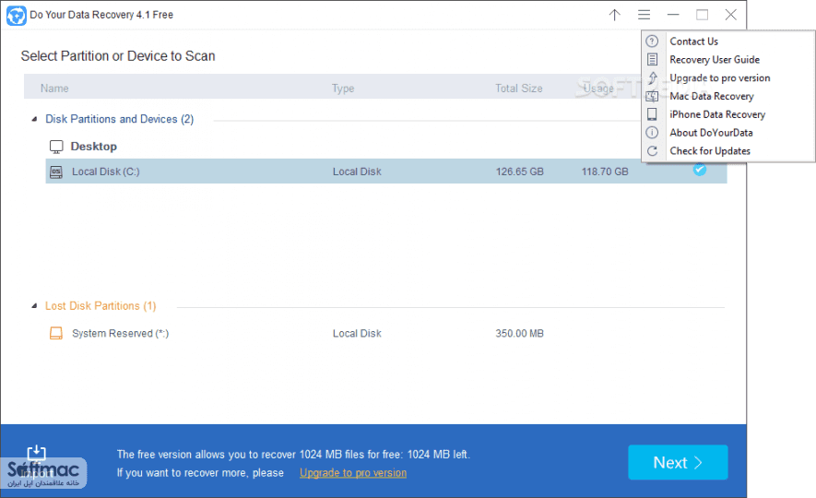
Task: Collapse Disk Partitions and Devices group
Action: (34, 119)
